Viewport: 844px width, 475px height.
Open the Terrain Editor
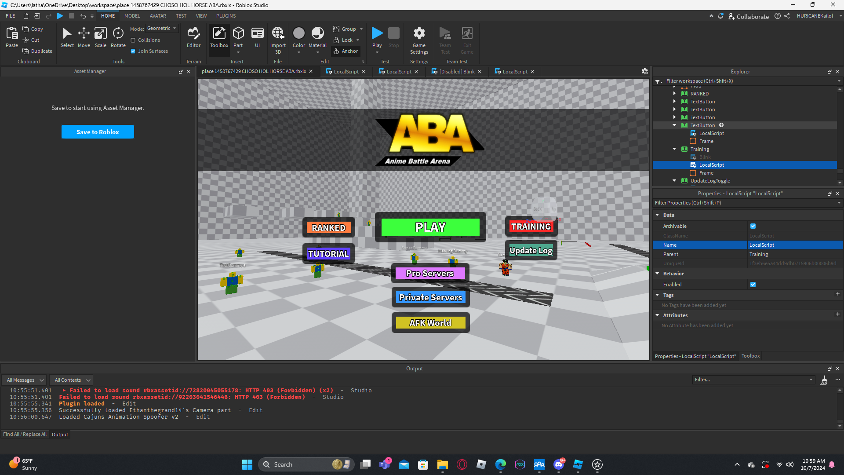coord(193,37)
